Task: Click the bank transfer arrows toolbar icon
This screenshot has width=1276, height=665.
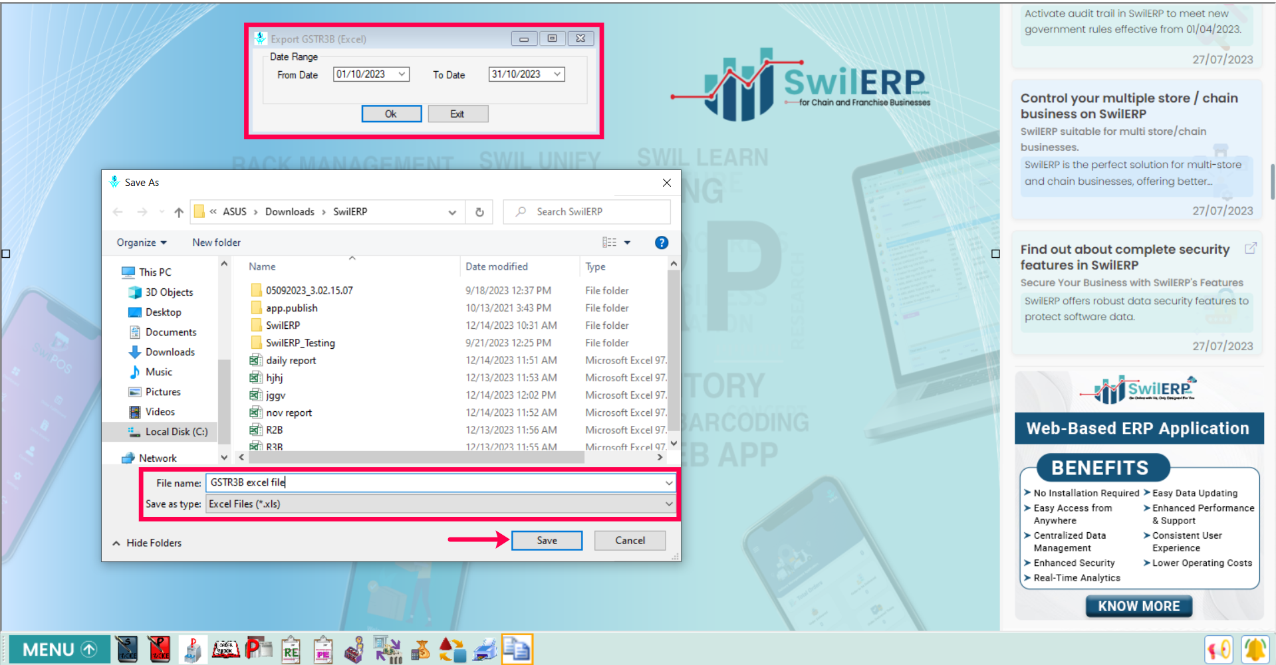Action: (x=388, y=650)
